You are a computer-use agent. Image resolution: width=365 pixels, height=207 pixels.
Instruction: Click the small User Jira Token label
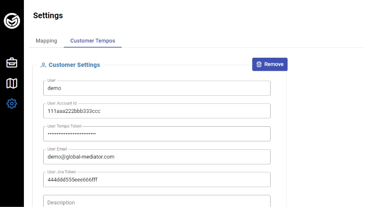tap(61, 172)
